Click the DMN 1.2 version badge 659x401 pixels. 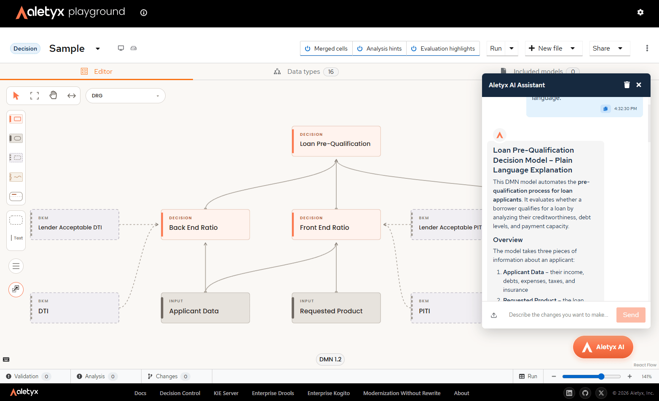[x=330, y=359]
